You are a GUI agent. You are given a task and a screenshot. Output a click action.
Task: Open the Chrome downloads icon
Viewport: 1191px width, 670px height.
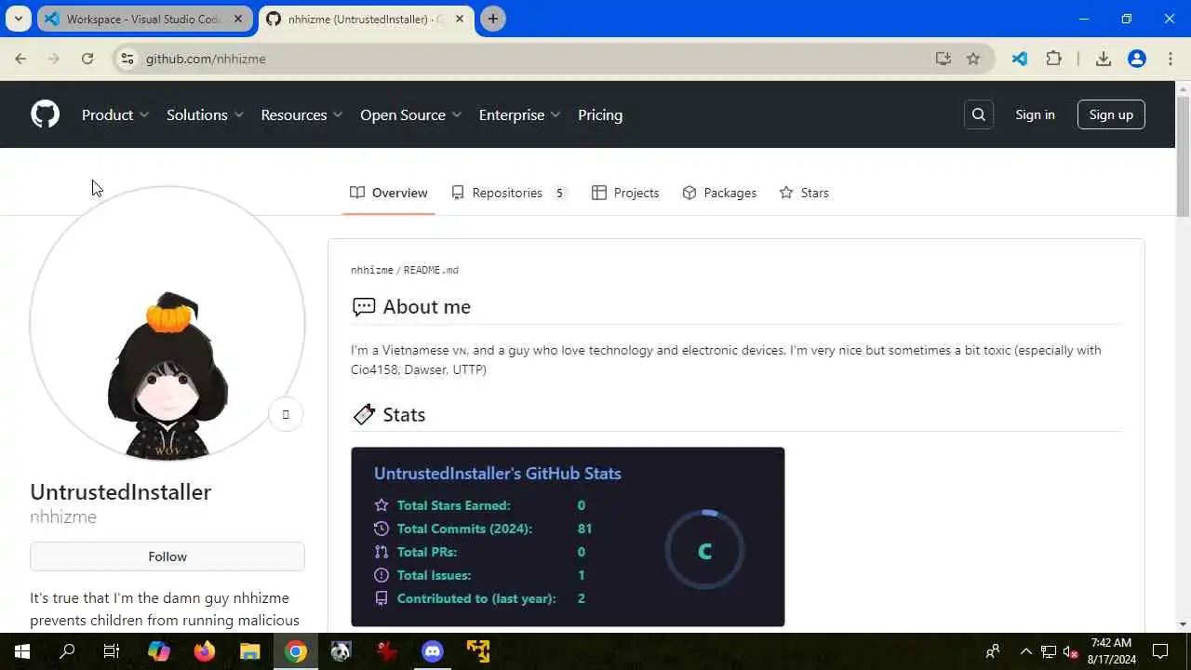click(x=1104, y=59)
